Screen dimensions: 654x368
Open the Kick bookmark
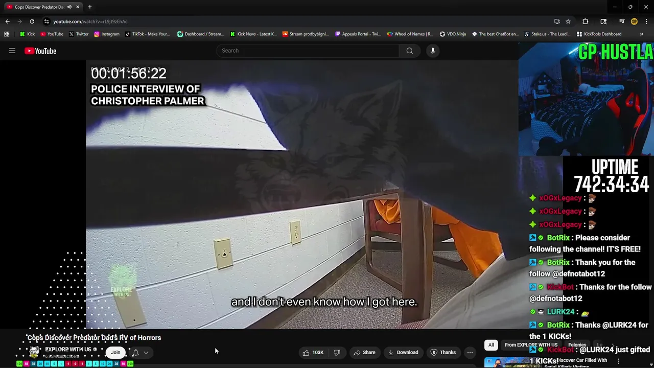click(x=28, y=34)
